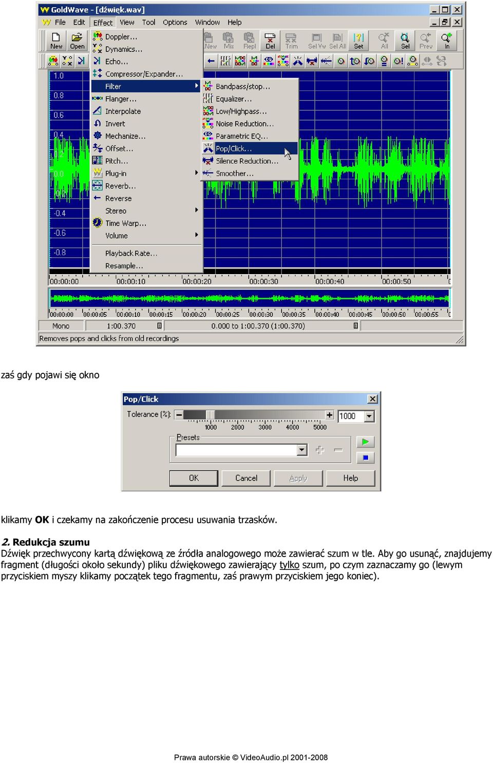Select Resample... in Effect menu
Viewport: 493px width, 763px height.
(146, 266)
